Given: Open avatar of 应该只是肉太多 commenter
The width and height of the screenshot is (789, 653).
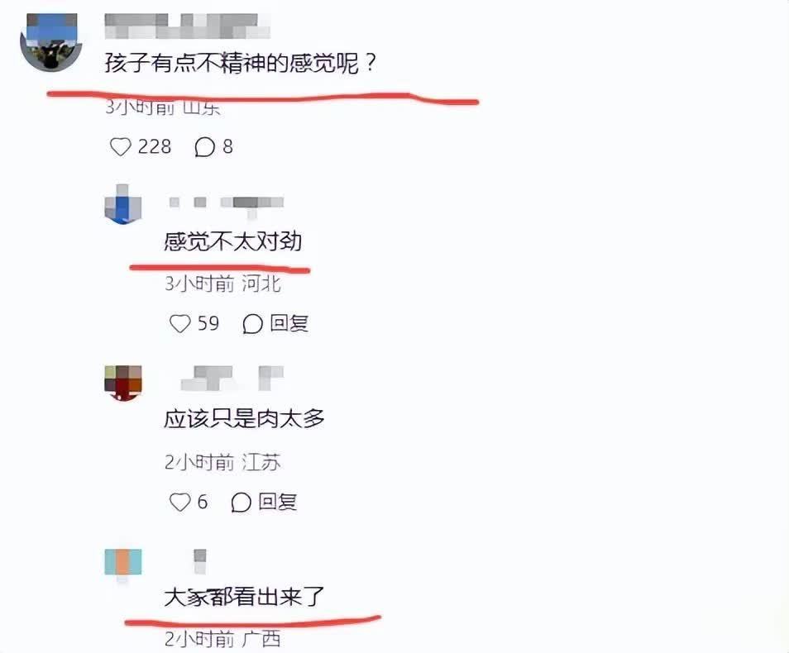Looking at the screenshot, I should pos(122,383).
